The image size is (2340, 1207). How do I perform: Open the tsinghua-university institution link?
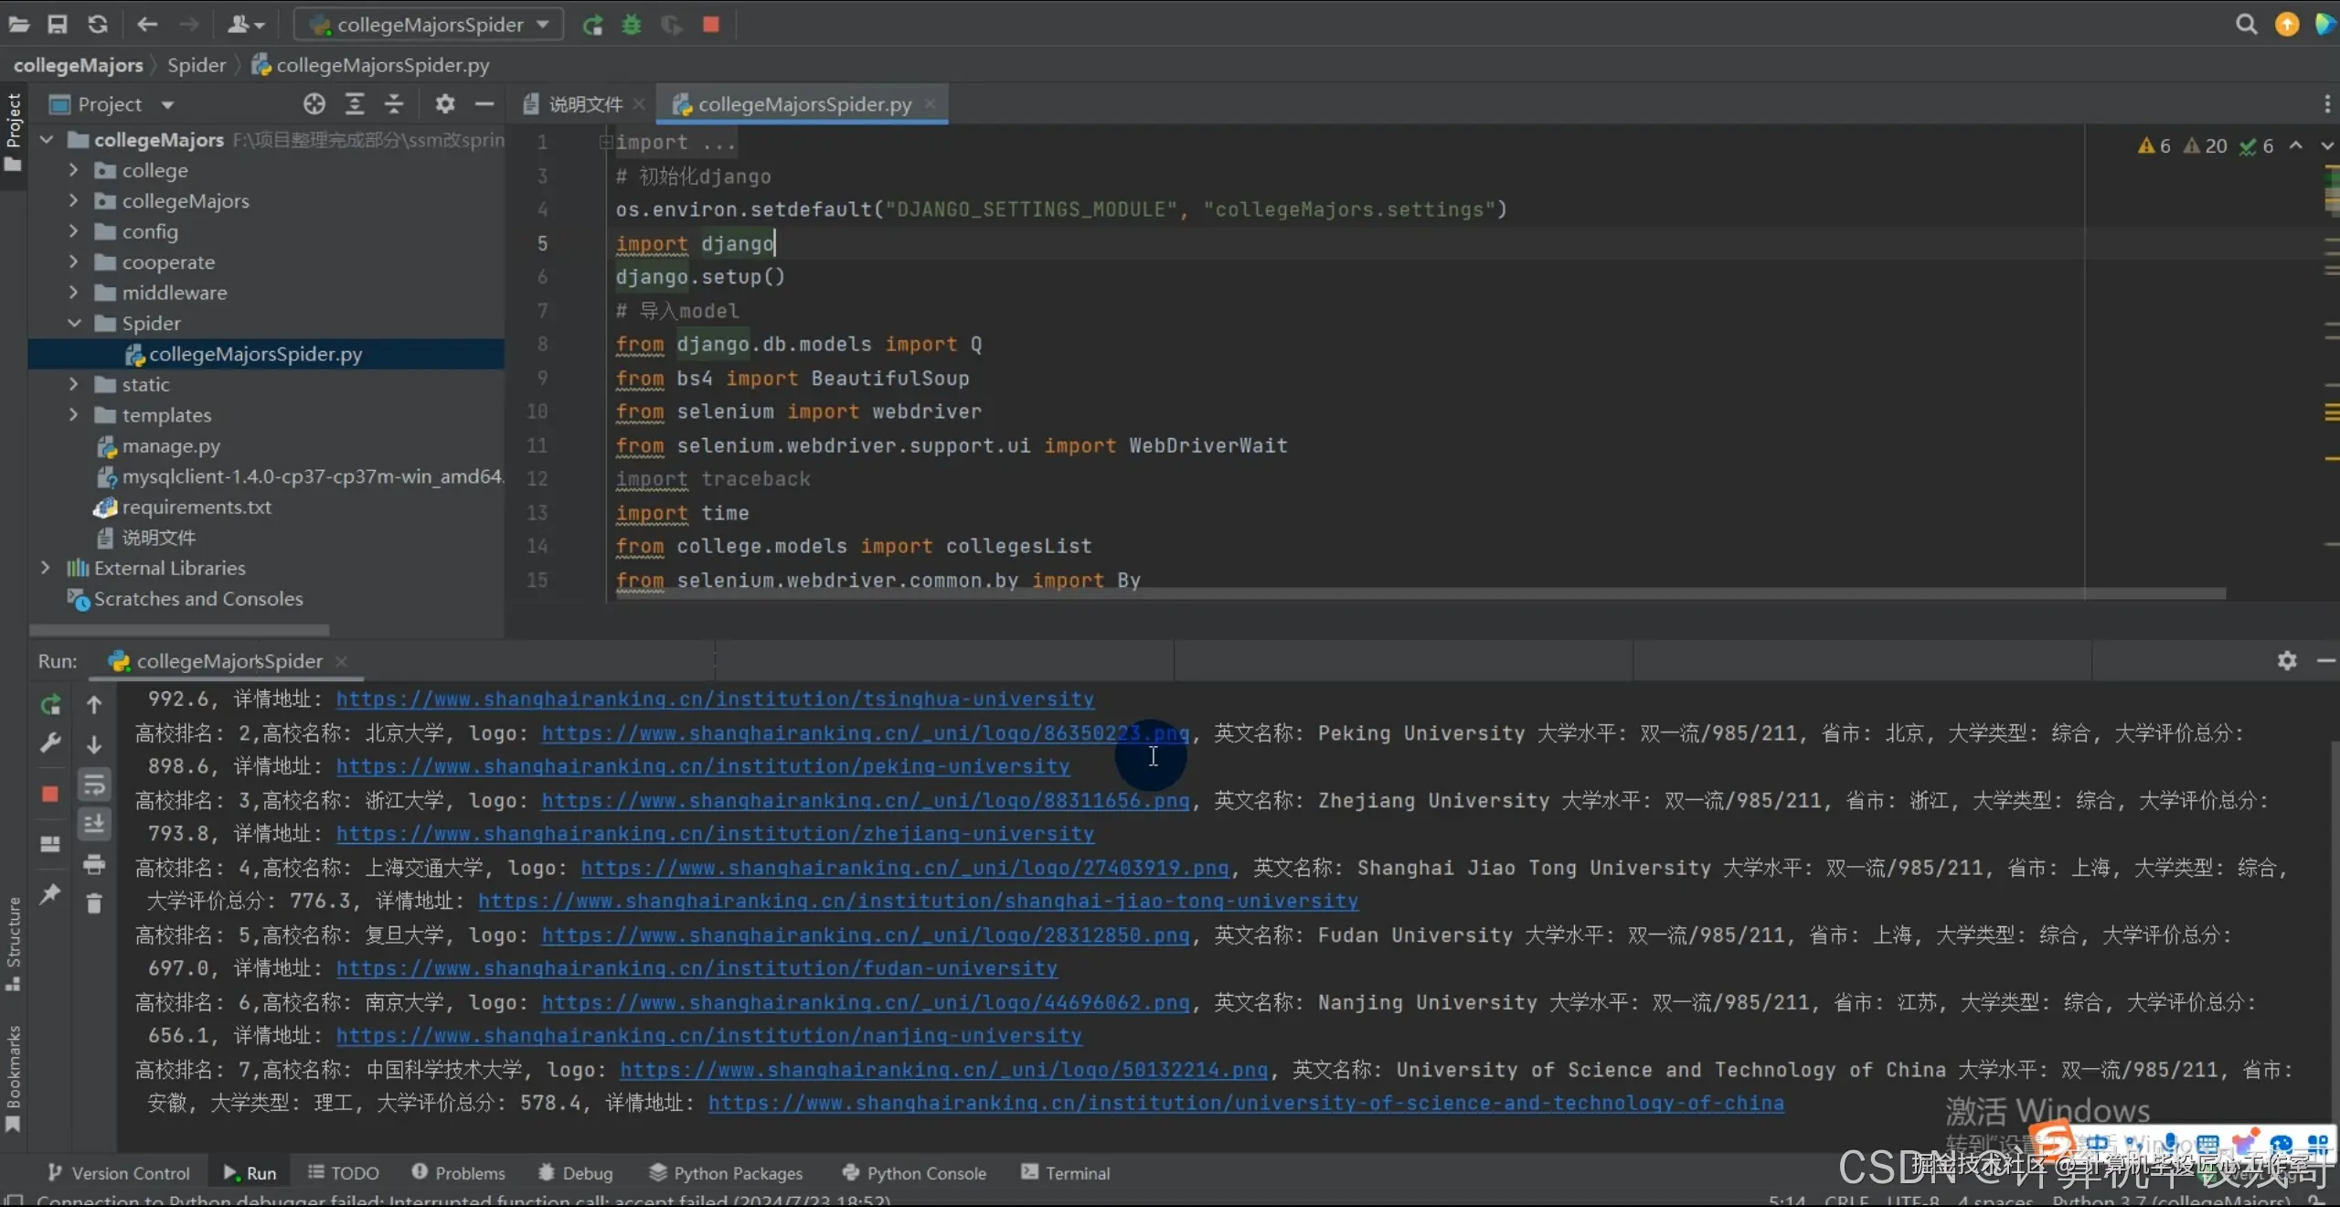coord(715,699)
